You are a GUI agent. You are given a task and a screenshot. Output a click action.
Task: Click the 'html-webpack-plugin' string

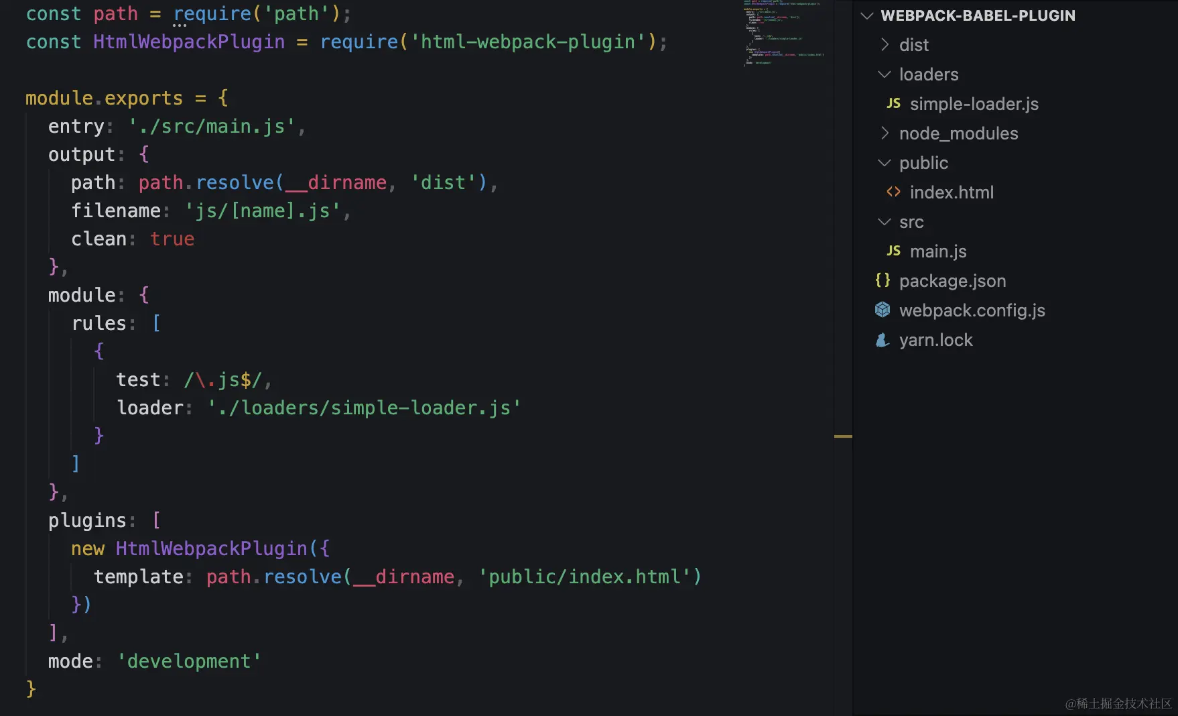pos(528,42)
